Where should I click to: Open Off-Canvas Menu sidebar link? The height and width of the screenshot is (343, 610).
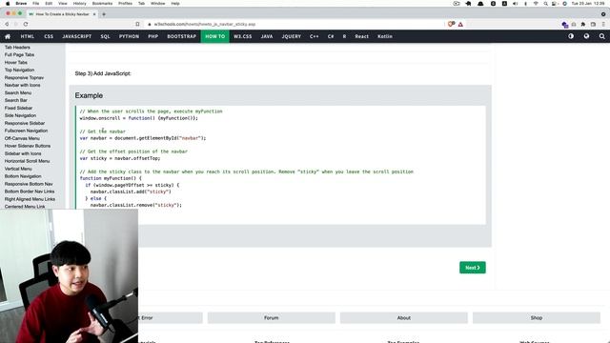(22, 138)
